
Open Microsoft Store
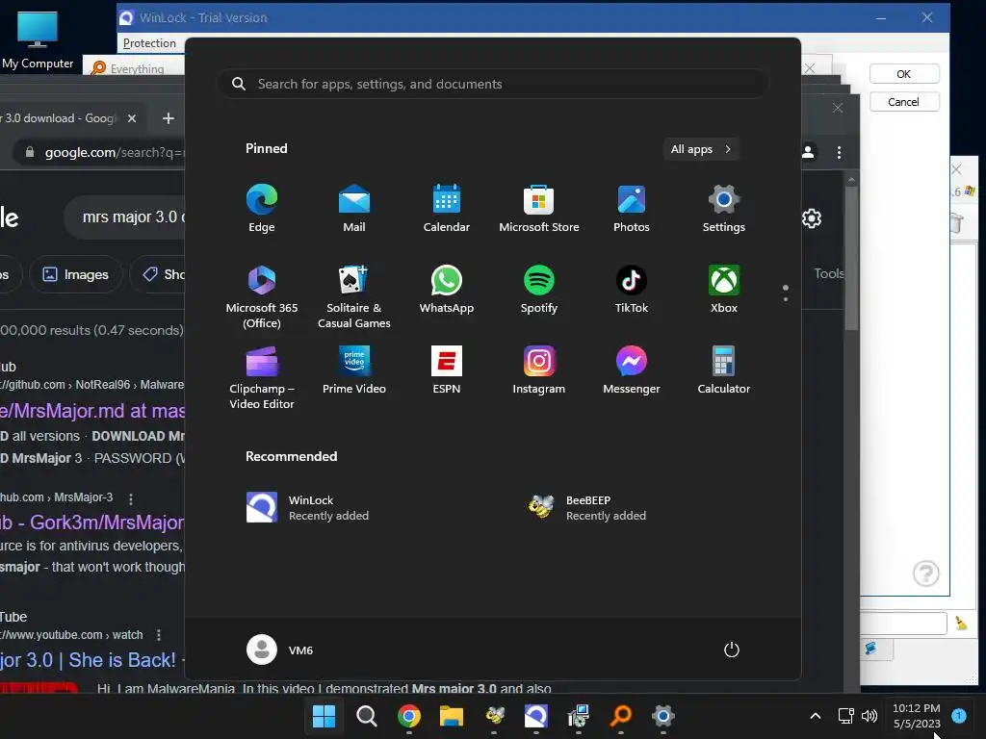539,209
